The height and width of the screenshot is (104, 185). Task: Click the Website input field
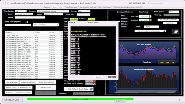coord(30,17)
